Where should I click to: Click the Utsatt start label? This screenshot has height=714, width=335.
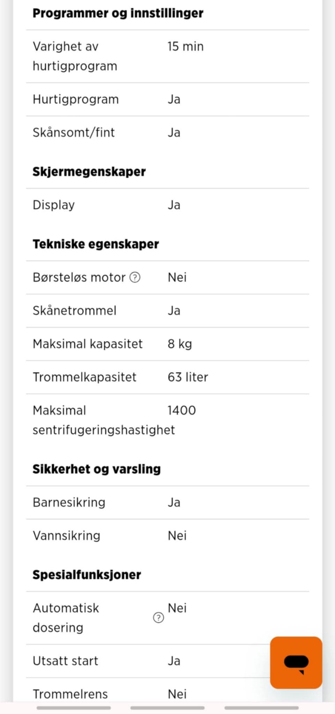(65, 661)
